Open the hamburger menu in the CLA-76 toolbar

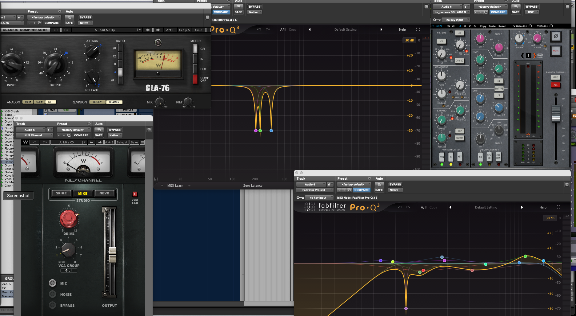tap(208, 30)
